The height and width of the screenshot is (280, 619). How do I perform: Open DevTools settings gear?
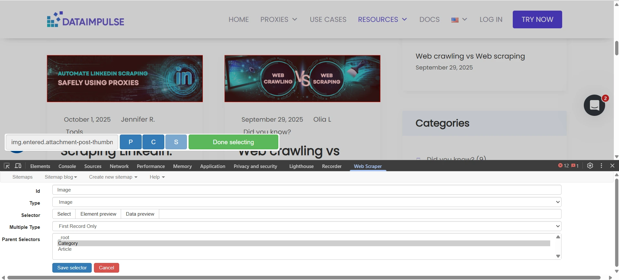[590, 166]
